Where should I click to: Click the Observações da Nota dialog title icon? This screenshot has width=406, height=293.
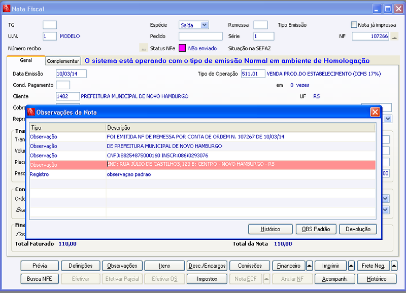[x=31, y=112]
